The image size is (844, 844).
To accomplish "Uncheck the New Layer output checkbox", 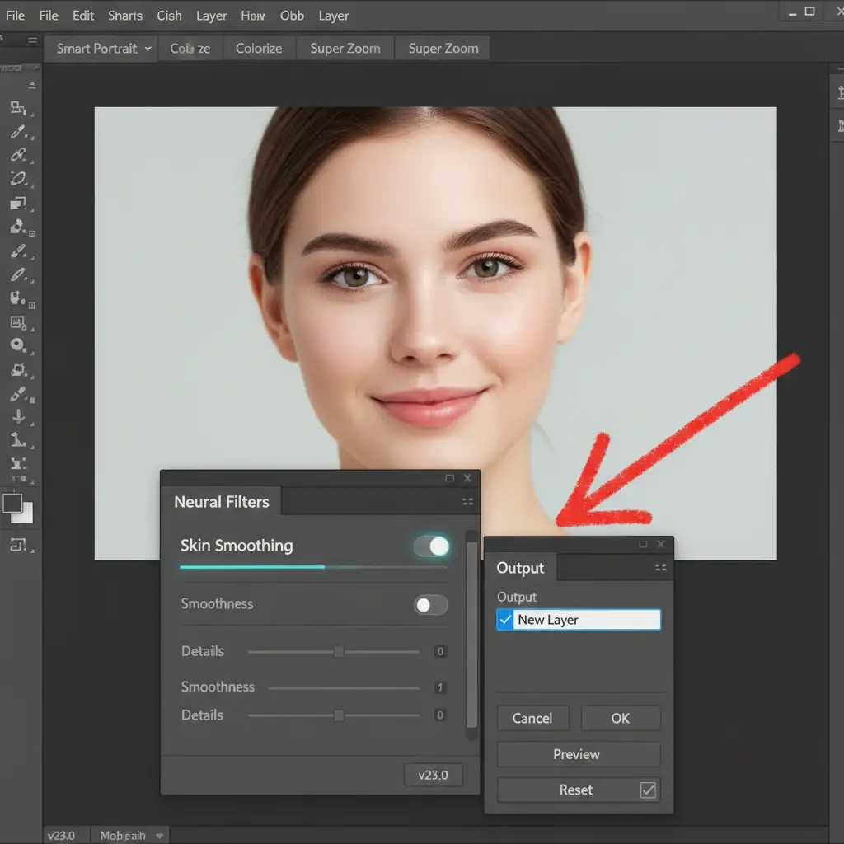I will 506,620.
